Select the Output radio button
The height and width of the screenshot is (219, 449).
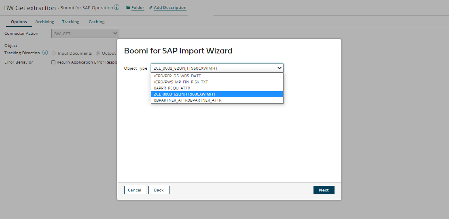[98, 53]
